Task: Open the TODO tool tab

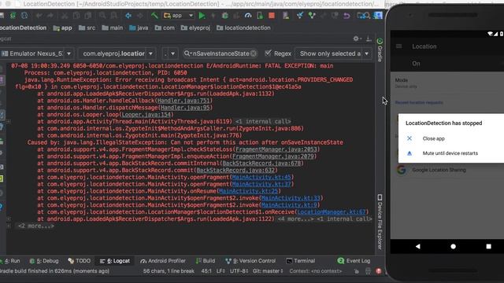Action: click(x=80, y=261)
